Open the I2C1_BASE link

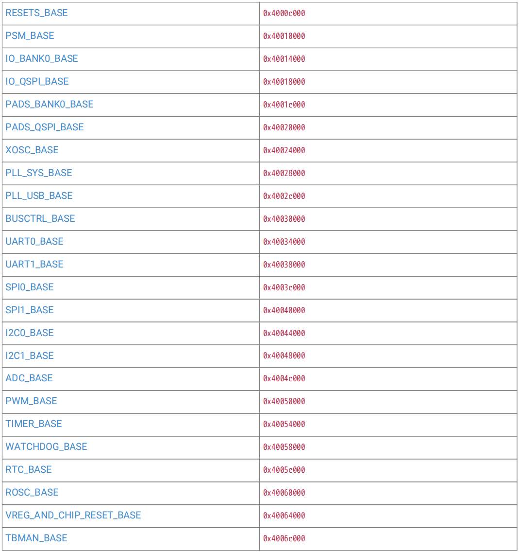[x=30, y=356]
